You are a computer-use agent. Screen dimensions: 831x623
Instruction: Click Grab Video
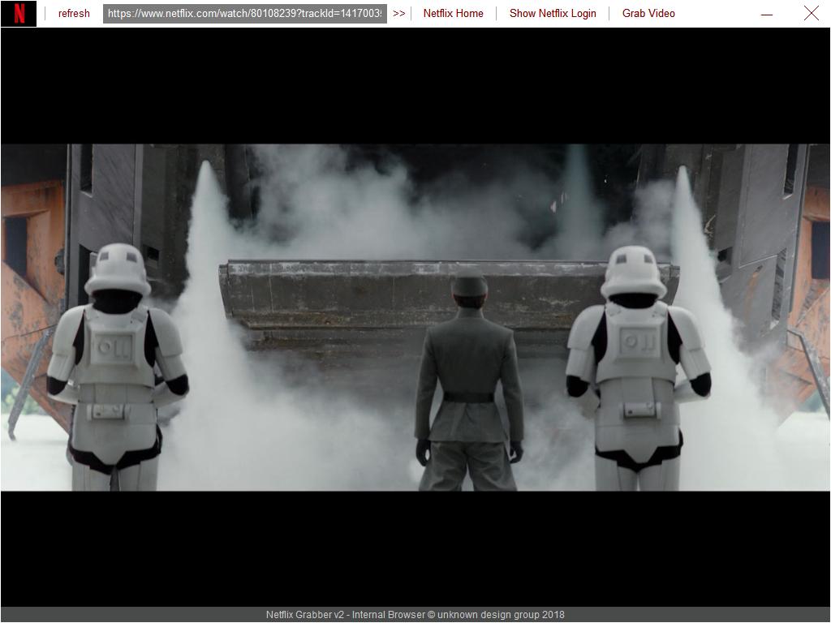click(x=648, y=14)
